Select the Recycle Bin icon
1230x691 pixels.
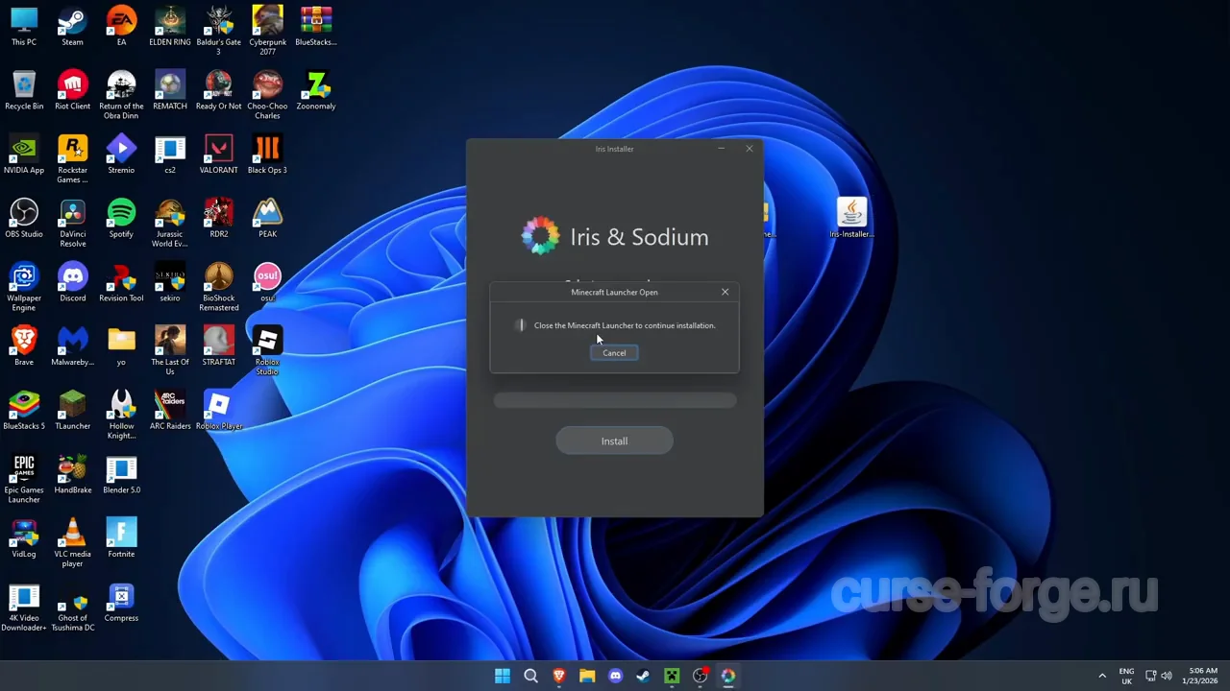(x=24, y=90)
